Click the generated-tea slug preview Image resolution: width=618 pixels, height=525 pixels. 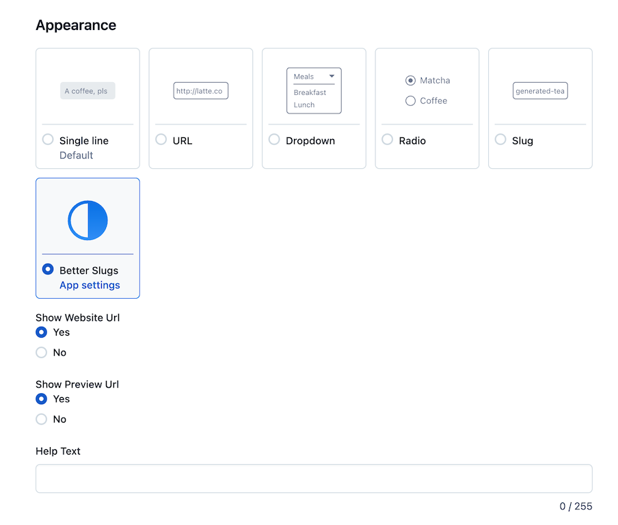540,91
